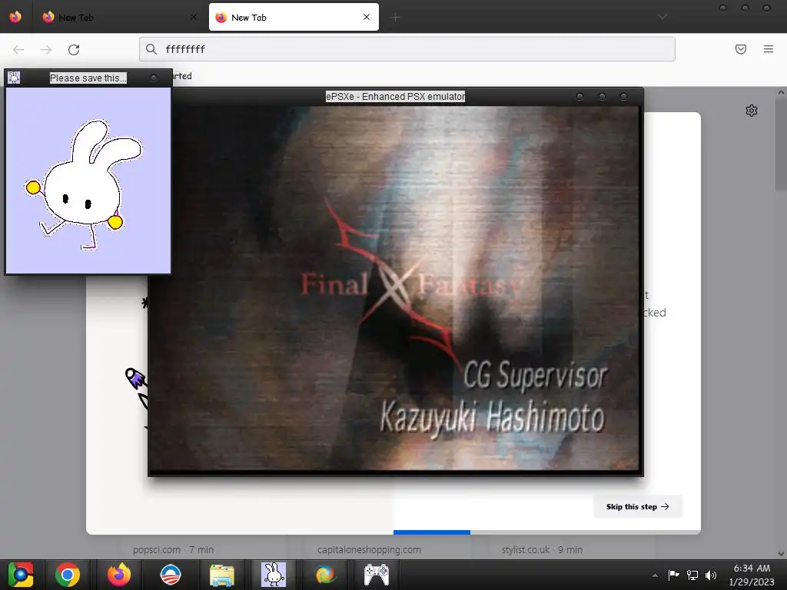
Task: Select the 'Please save this...' window title
Action: (88, 78)
